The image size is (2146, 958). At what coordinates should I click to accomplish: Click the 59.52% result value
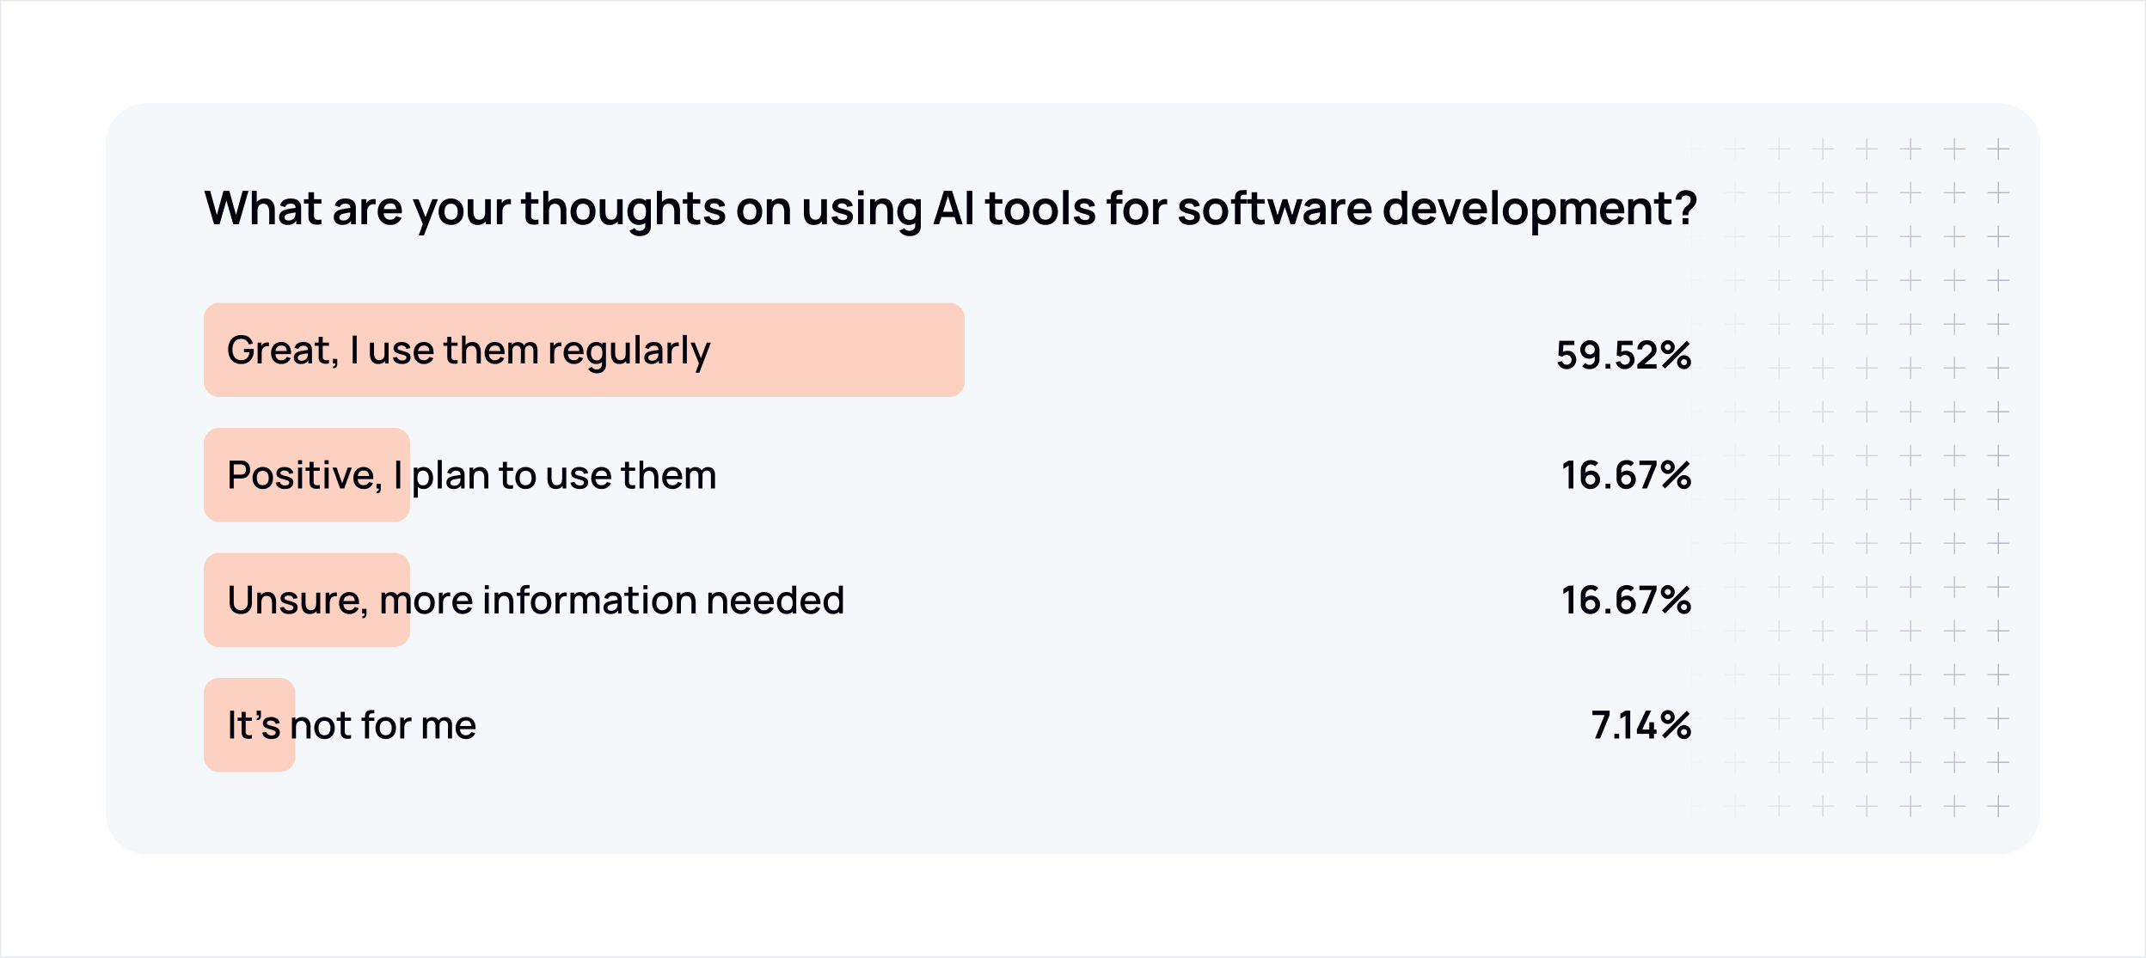pyautogui.click(x=1623, y=355)
